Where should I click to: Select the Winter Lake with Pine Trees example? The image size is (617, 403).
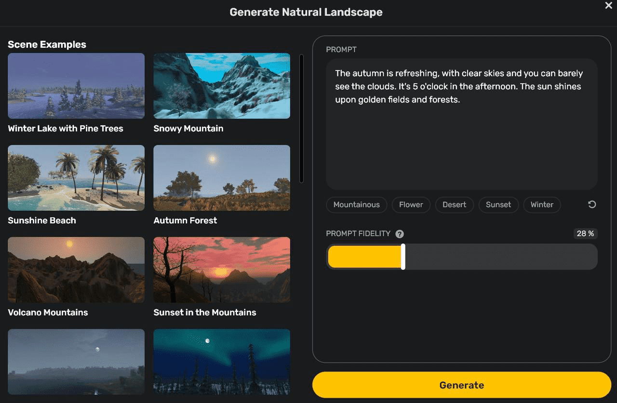[x=76, y=86]
